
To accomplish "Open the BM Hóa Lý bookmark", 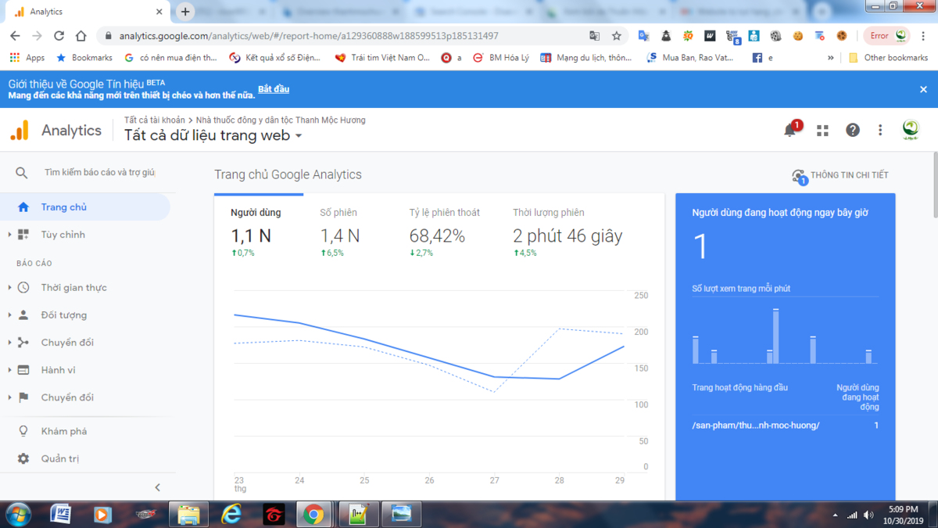I will (x=501, y=58).
